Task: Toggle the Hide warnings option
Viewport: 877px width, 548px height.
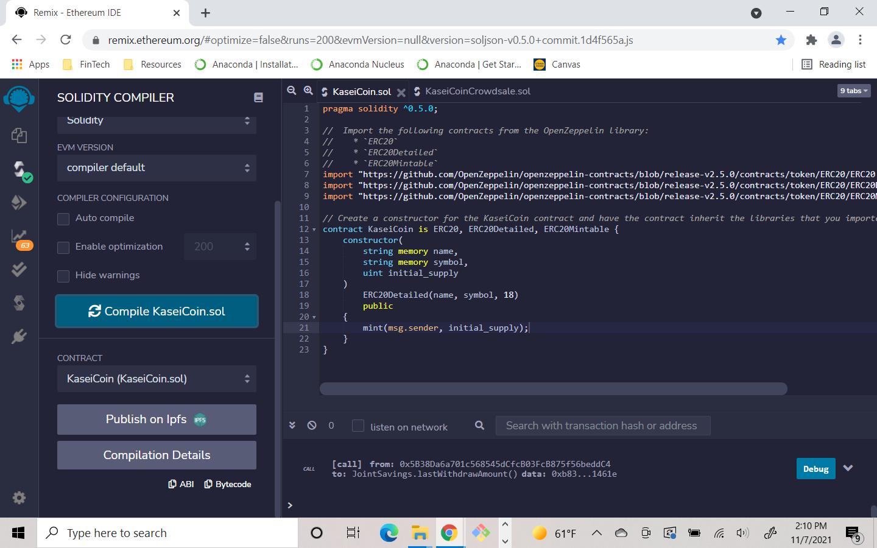Action: point(63,276)
